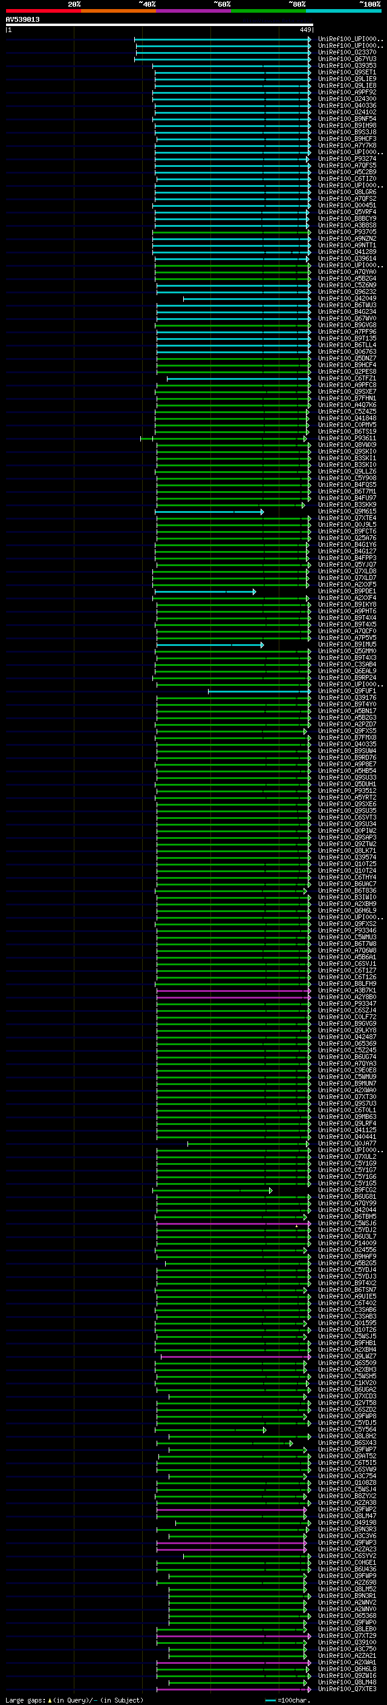The image size is (387, 1705).
Task: Select label UniRef100_Q8VWX9
Action: pos(346,445)
